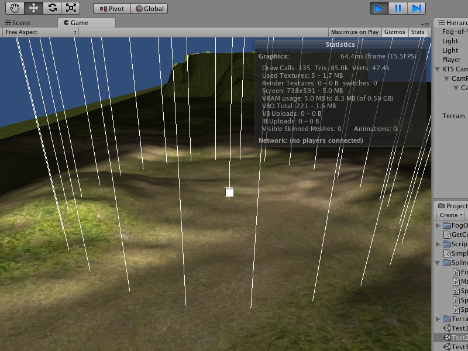Select the Scale tool
The width and height of the screenshot is (468, 351).
(73, 8)
